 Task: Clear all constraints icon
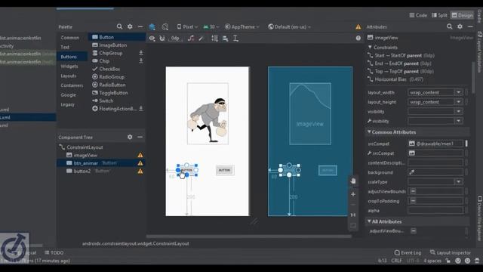[191, 39]
